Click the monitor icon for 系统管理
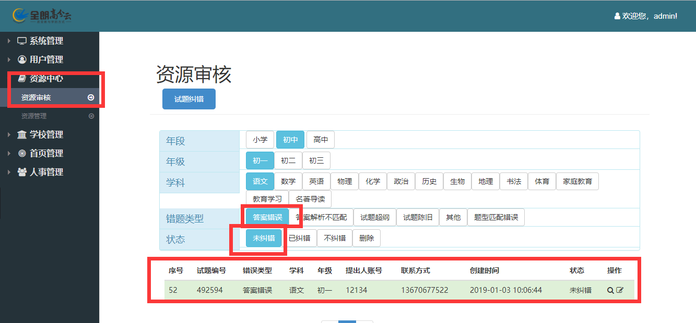This screenshot has width=696, height=323. [x=22, y=41]
